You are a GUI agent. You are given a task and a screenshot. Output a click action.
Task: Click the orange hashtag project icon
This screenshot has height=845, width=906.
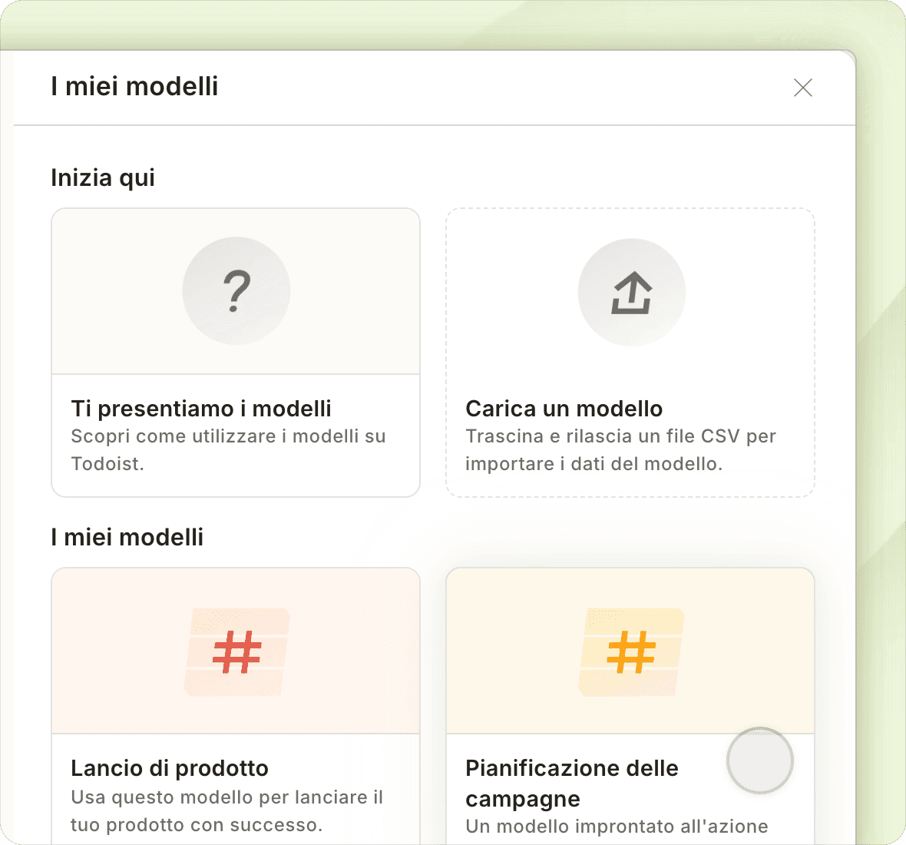631,652
